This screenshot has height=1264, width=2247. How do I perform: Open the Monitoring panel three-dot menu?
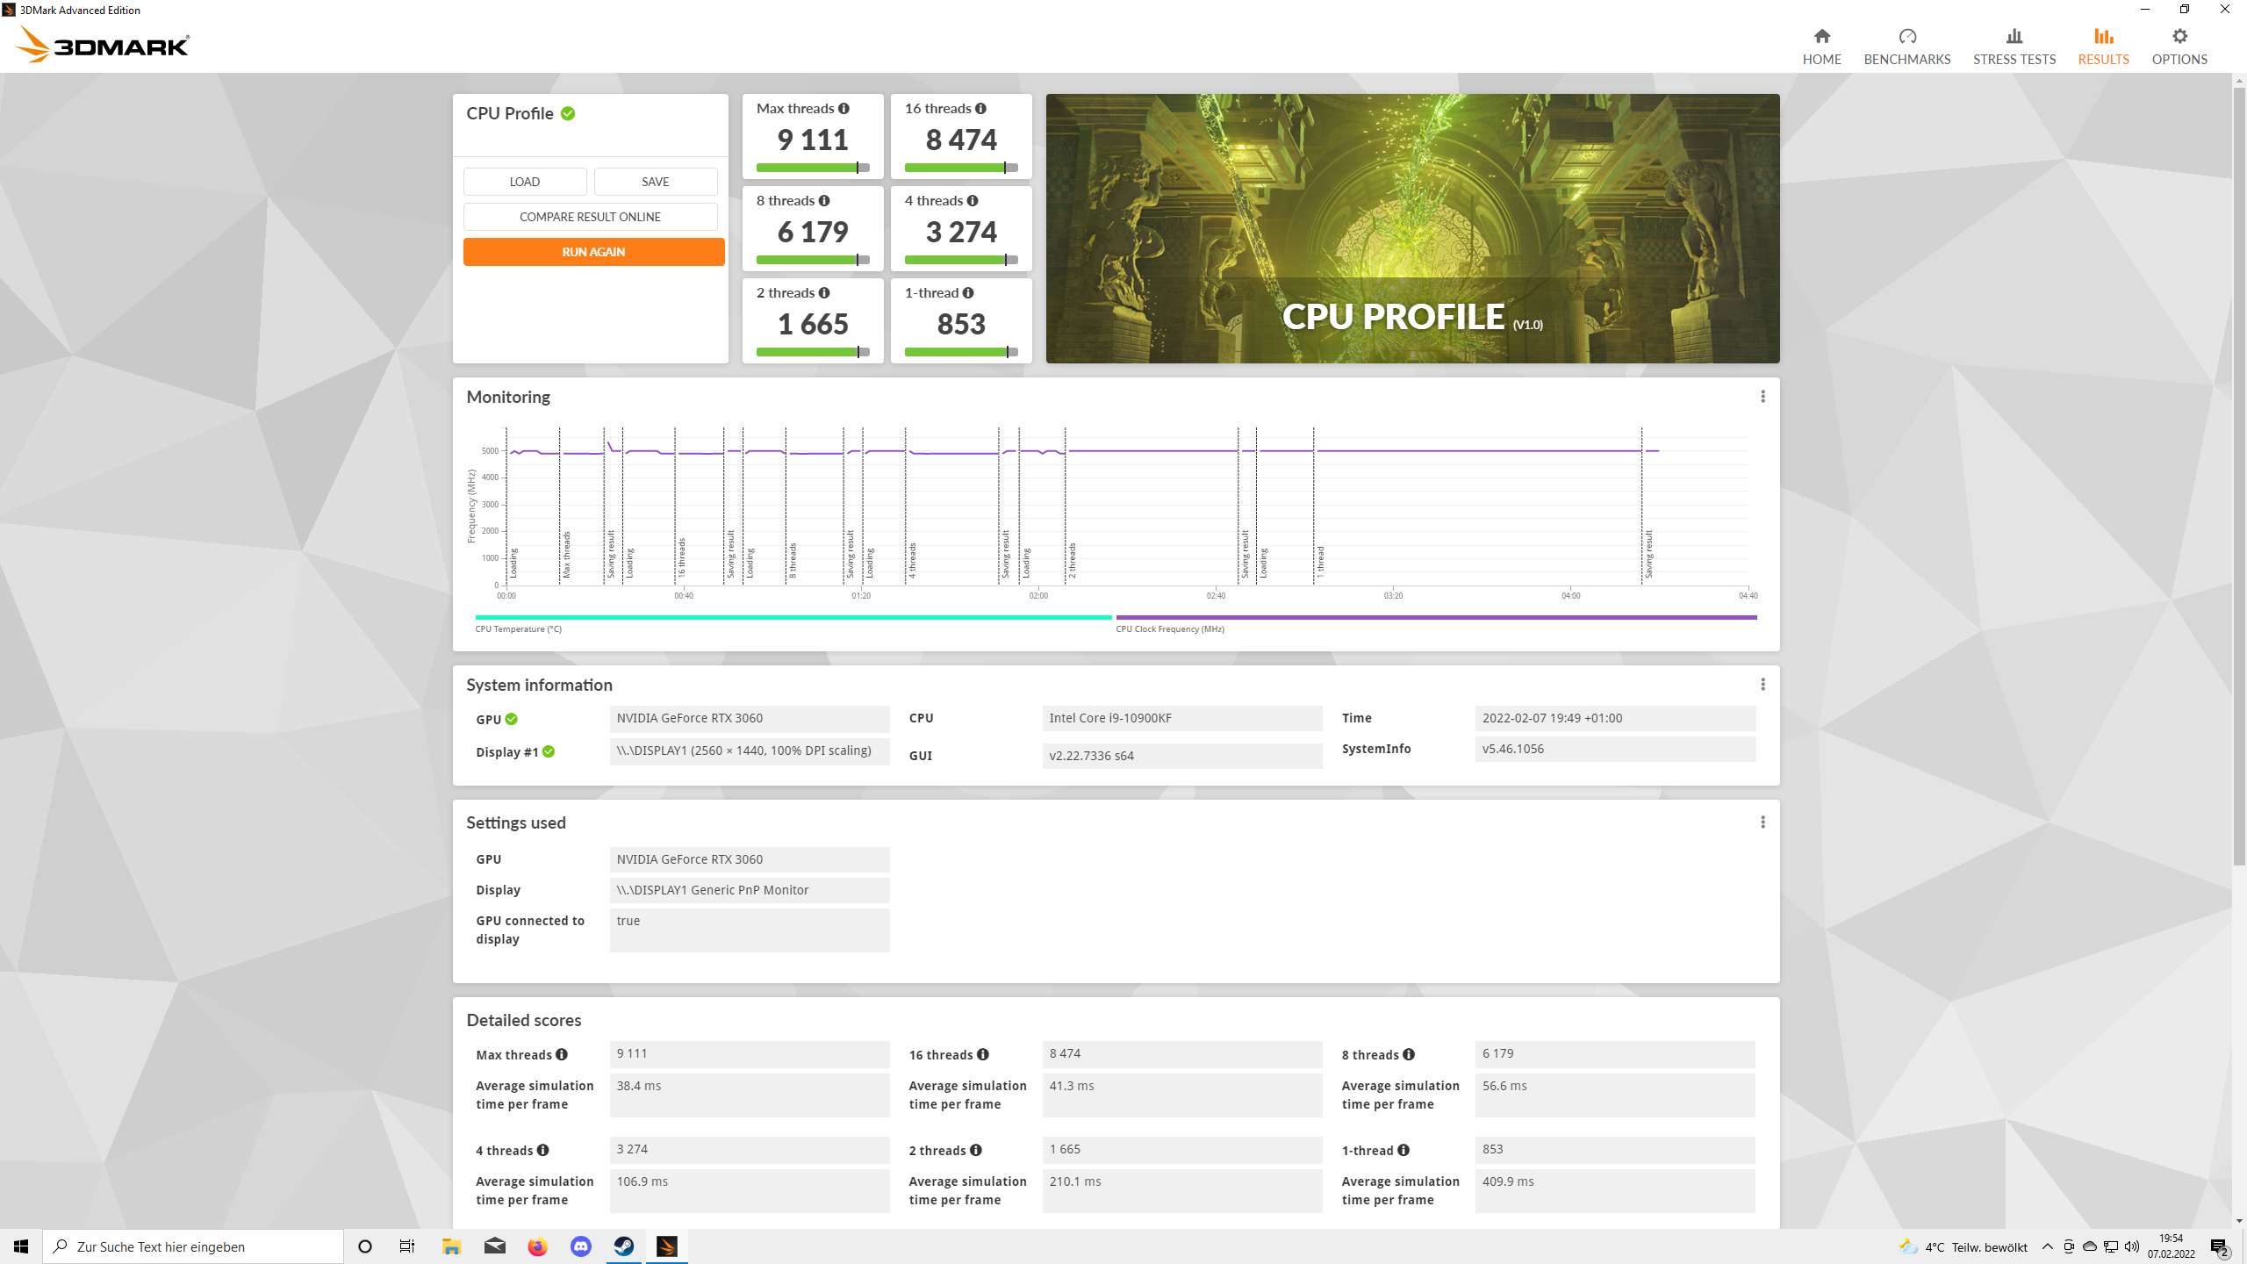[1762, 397]
